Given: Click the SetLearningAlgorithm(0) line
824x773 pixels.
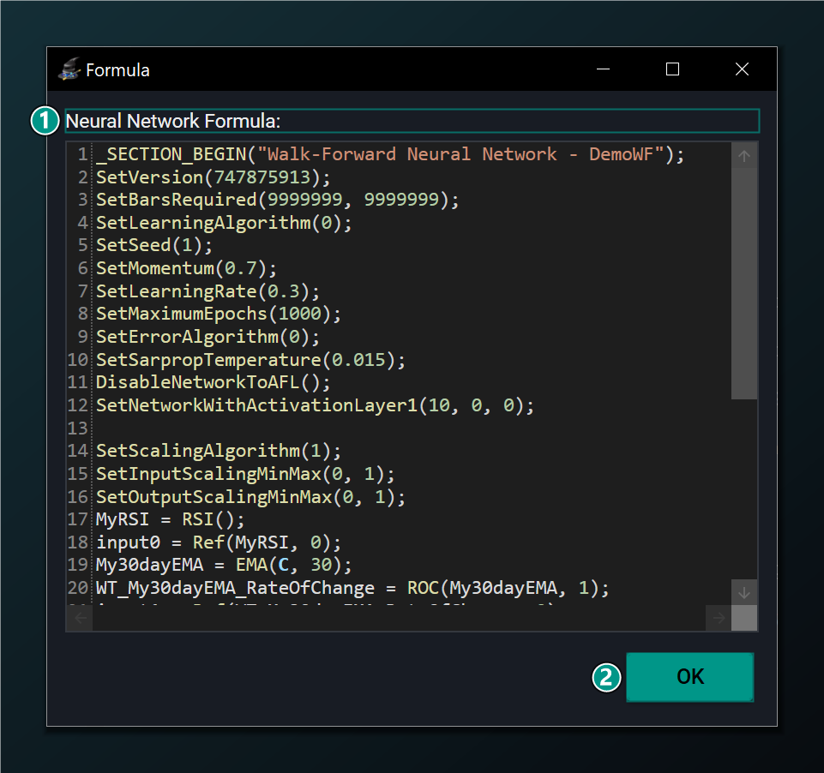Looking at the screenshot, I should pyautogui.click(x=223, y=223).
